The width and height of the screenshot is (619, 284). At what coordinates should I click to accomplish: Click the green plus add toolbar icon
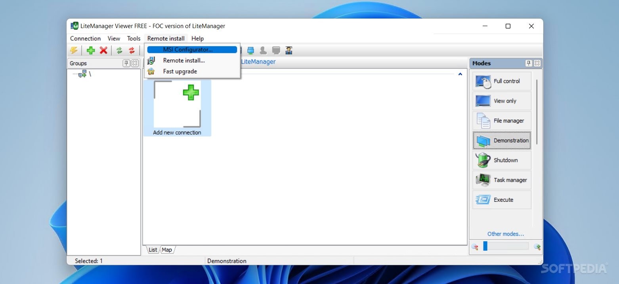click(x=91, y=50)
